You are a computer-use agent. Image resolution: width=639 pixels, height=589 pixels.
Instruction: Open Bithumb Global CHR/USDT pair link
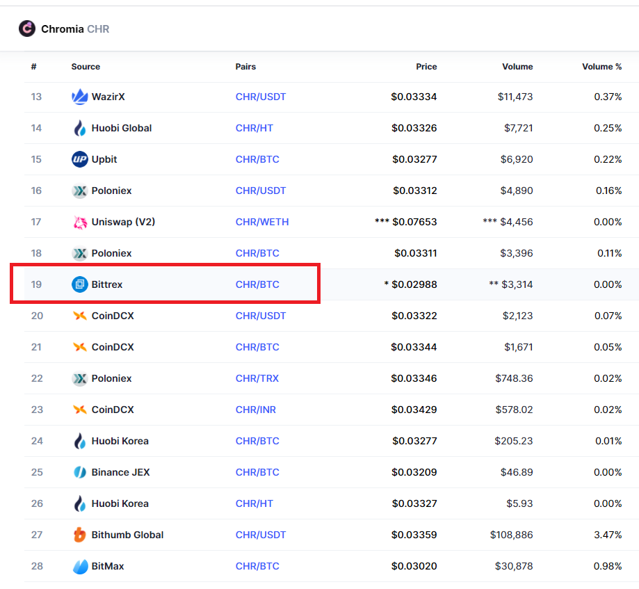click(x=261, y=535)
